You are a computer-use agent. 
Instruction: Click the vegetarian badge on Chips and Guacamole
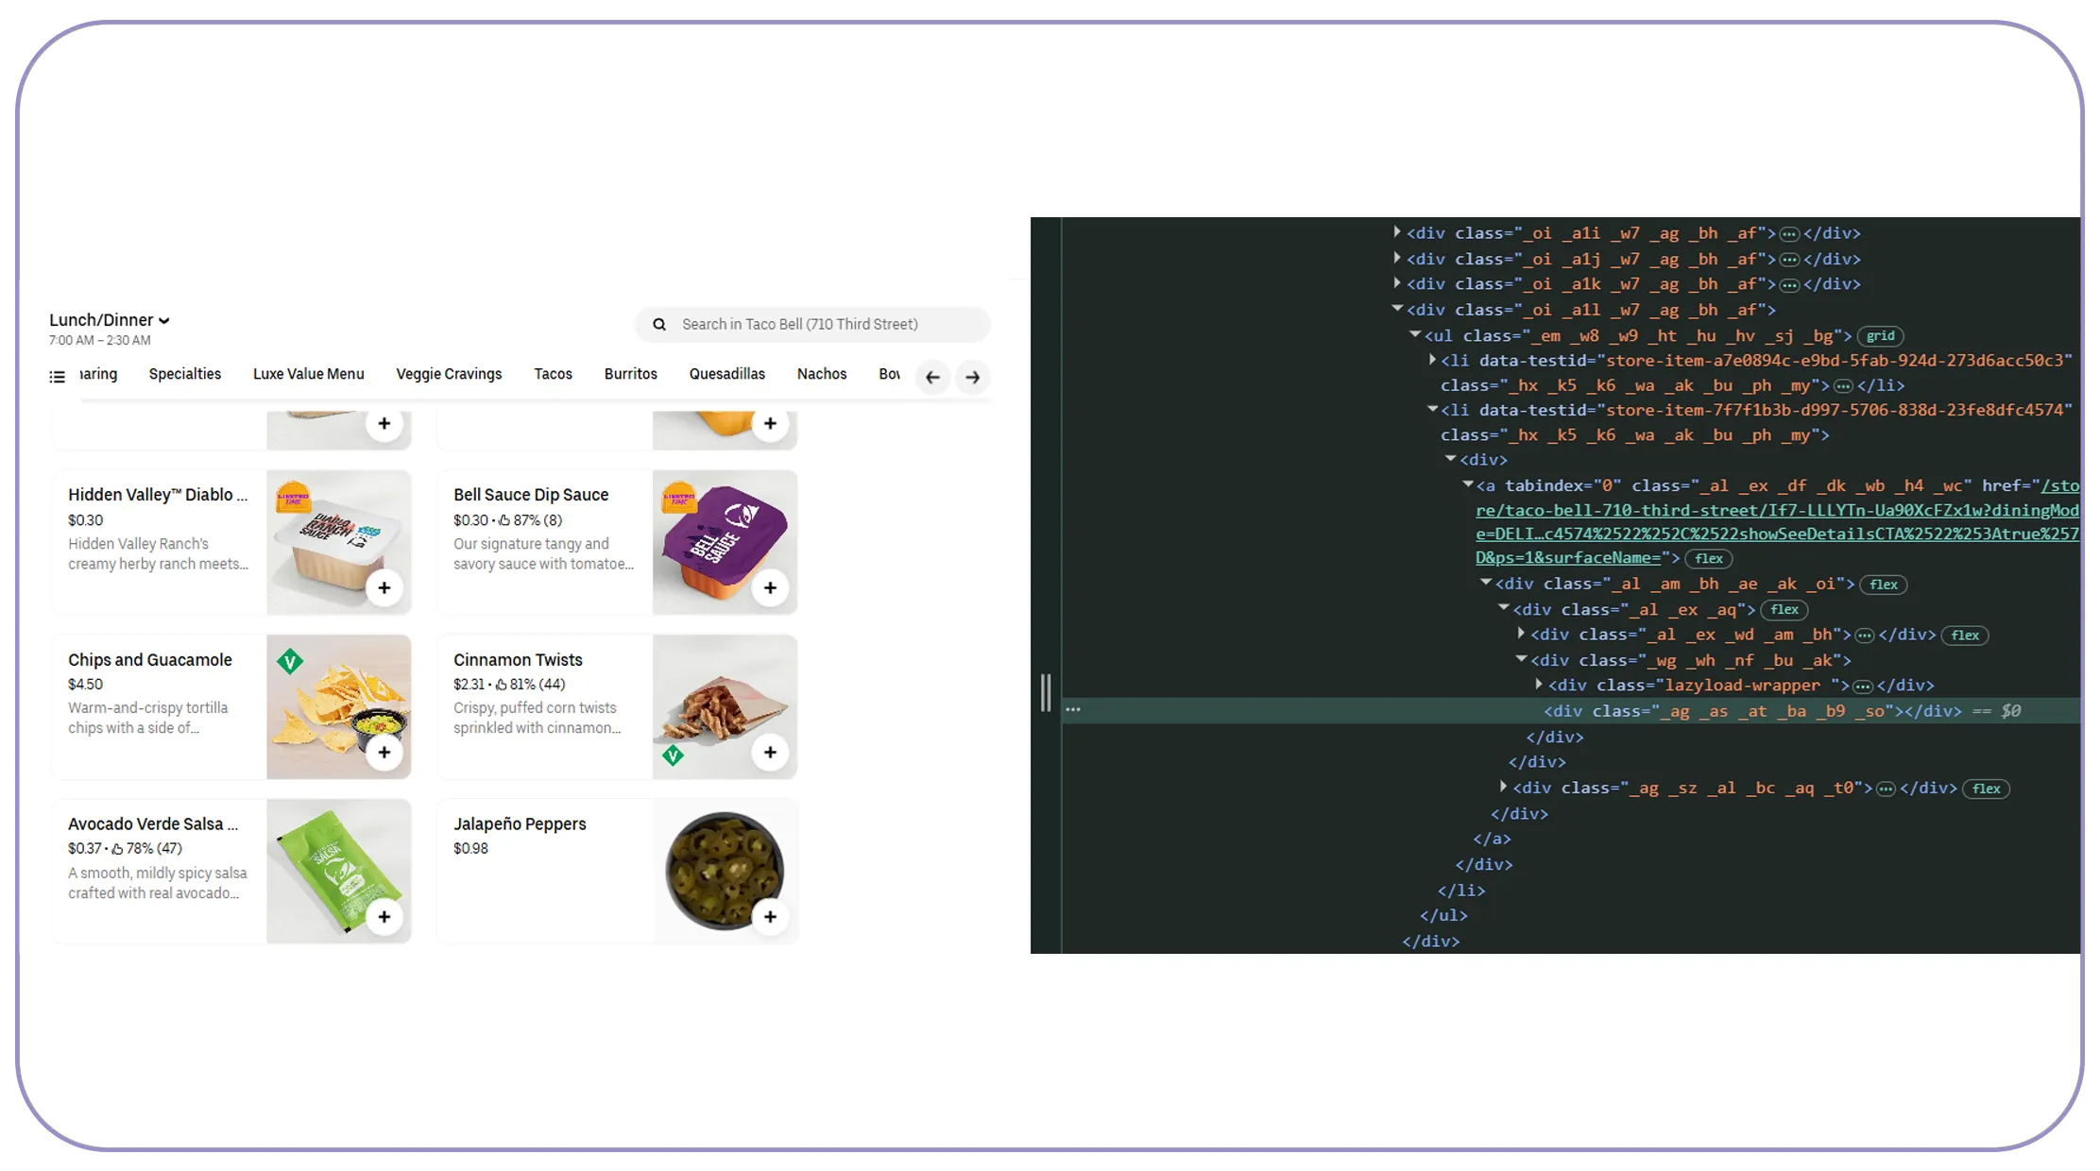pos(290,661)
